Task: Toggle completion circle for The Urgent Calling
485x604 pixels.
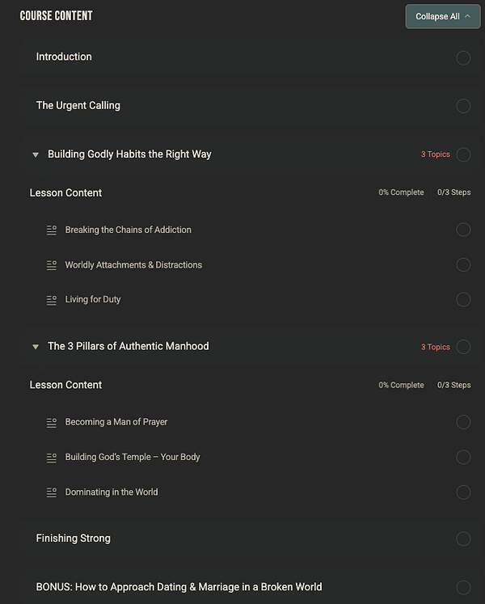Action: click(463, 106)
